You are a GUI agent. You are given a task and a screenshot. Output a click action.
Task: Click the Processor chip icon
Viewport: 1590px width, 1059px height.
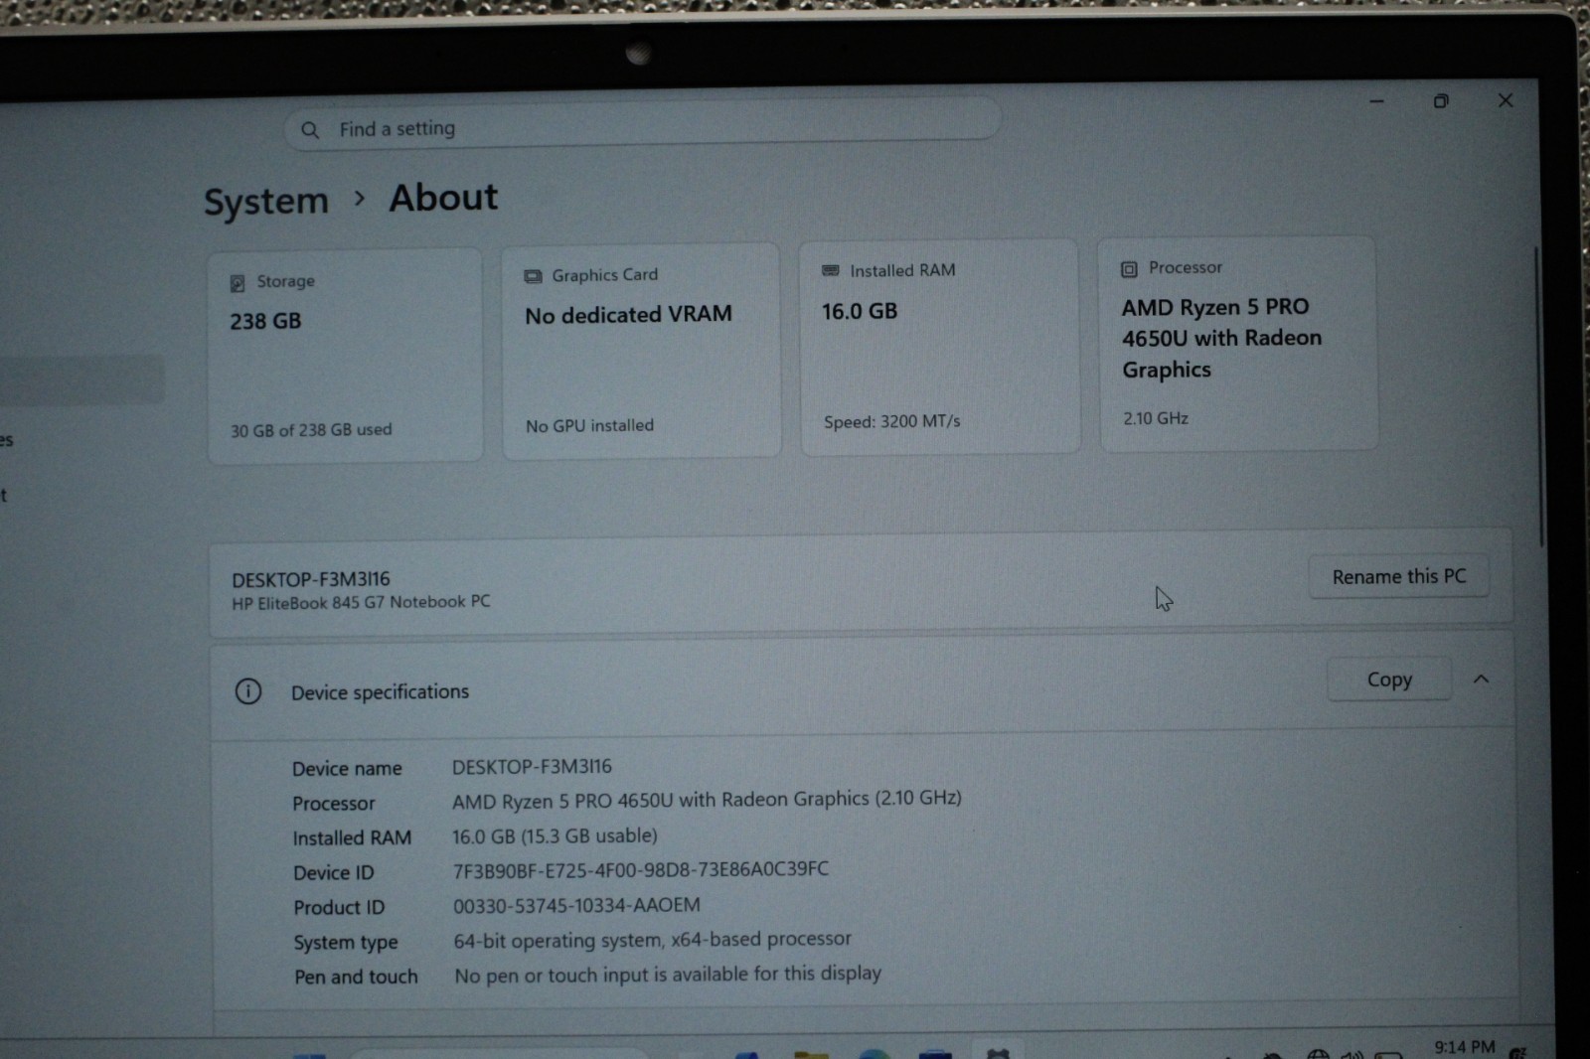1129,269
